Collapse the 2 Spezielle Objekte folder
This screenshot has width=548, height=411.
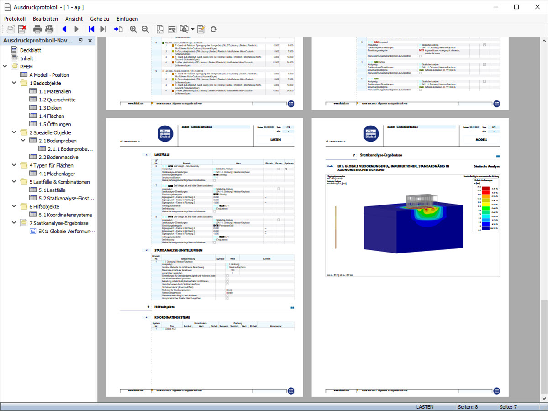pyautogui.click(x=15, y=132)
